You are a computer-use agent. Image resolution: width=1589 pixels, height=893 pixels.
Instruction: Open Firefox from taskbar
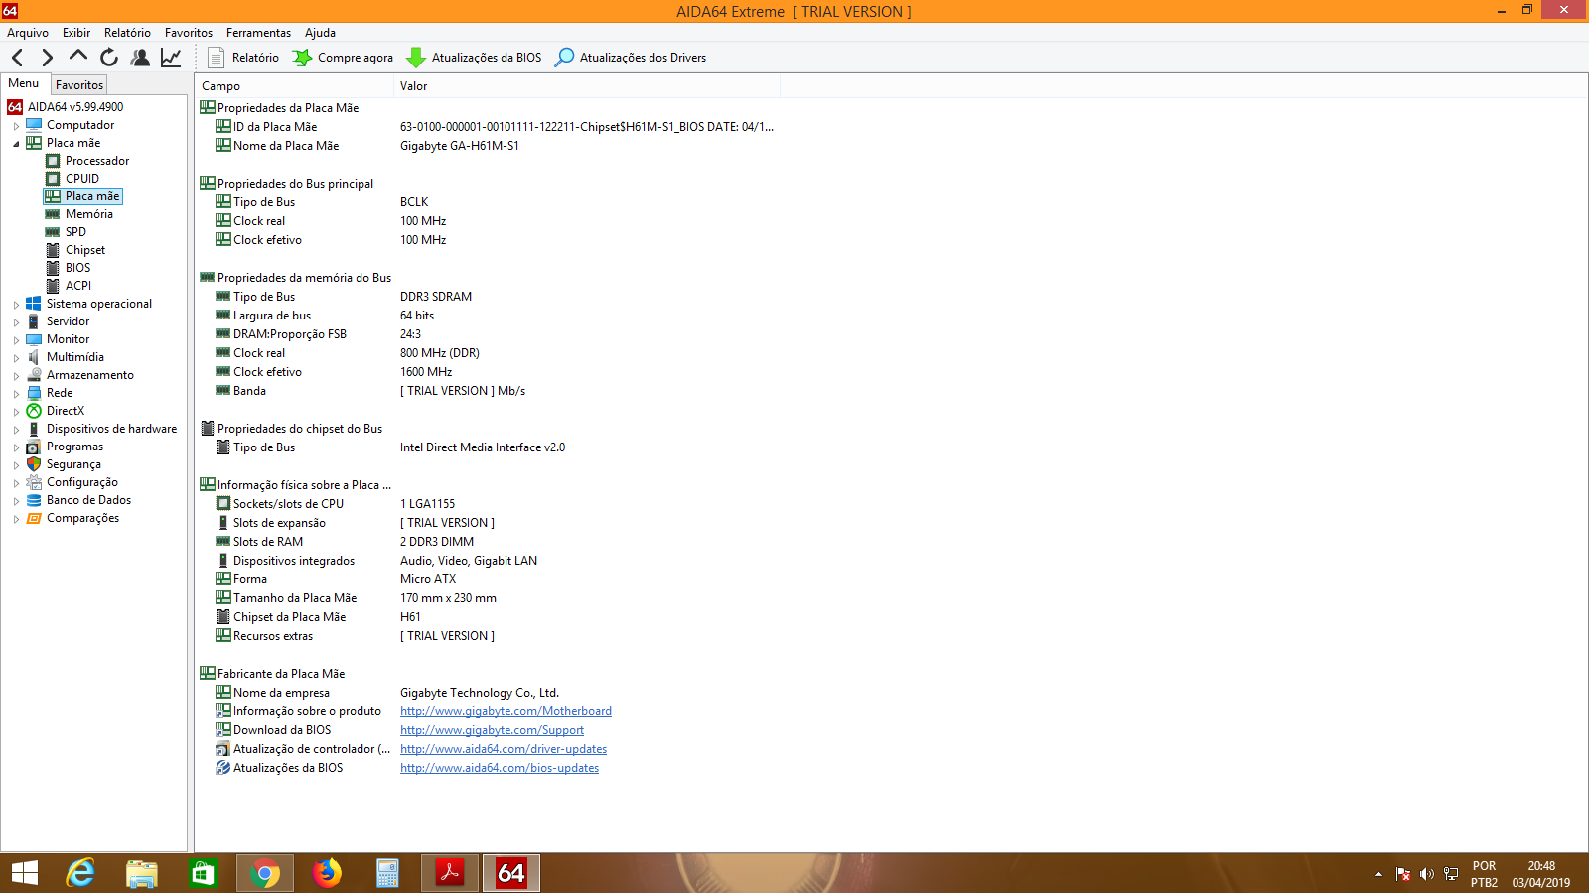(327, 873)
